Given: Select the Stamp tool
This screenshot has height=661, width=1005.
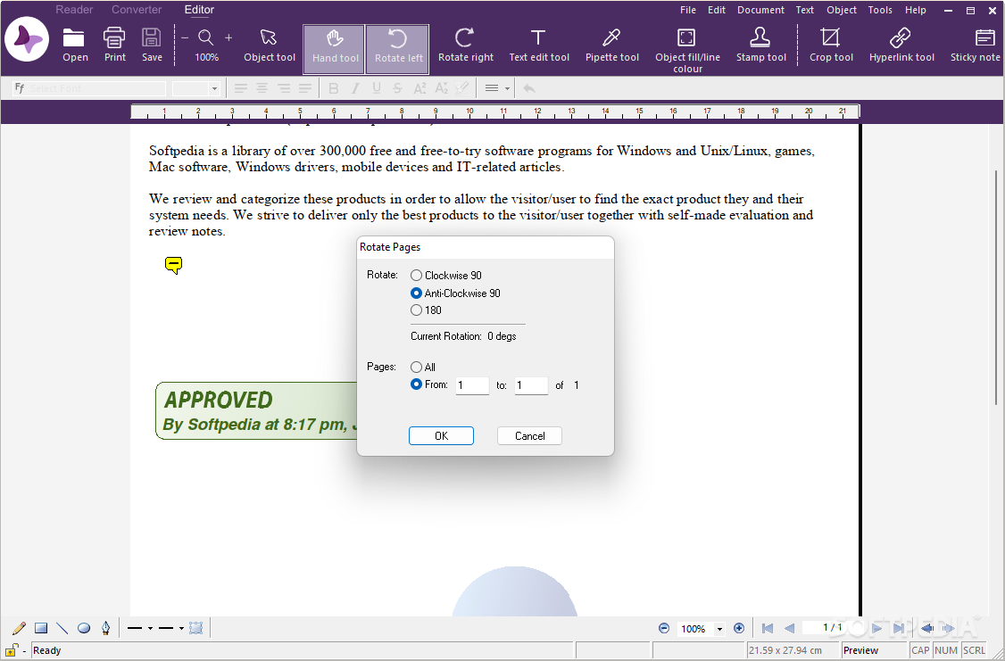Looking at the screenshot, I should point(760,45).
